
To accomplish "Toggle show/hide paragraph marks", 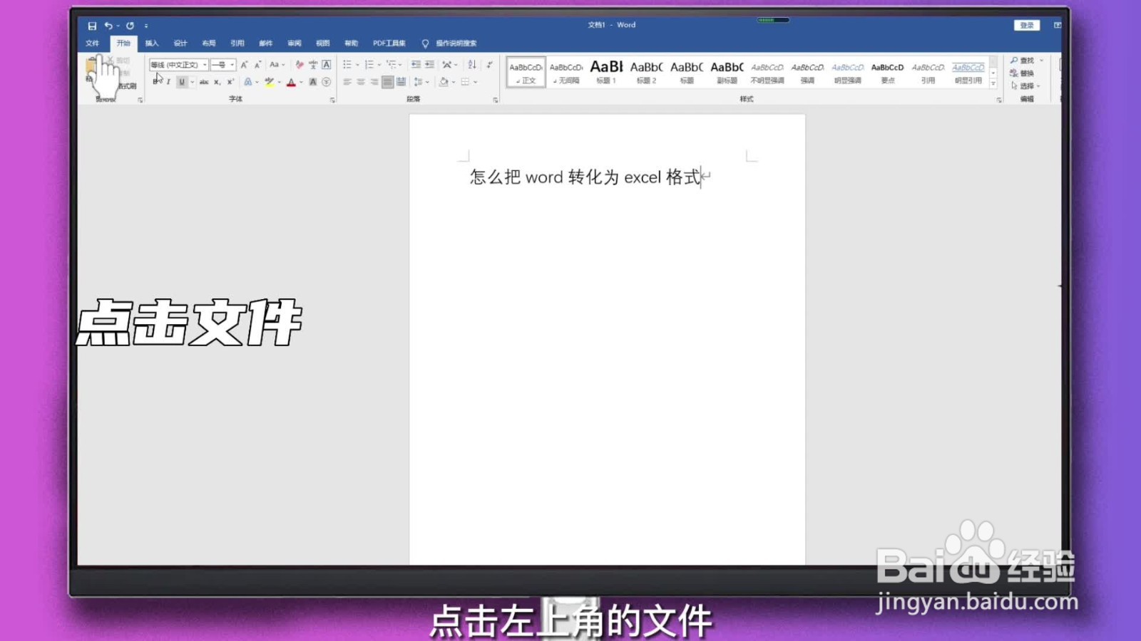I will point(489,65).
